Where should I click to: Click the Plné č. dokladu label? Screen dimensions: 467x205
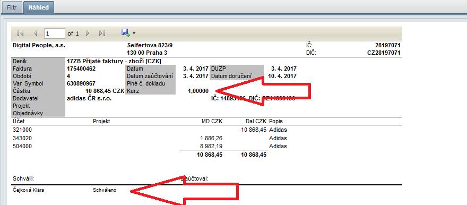tap(146, 83)
